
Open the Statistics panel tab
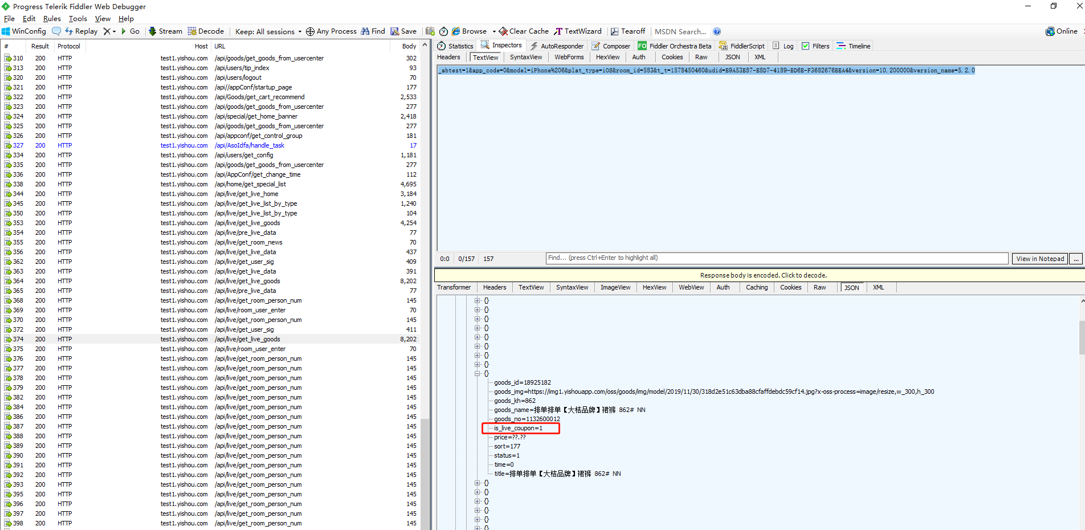coord(455,46)
